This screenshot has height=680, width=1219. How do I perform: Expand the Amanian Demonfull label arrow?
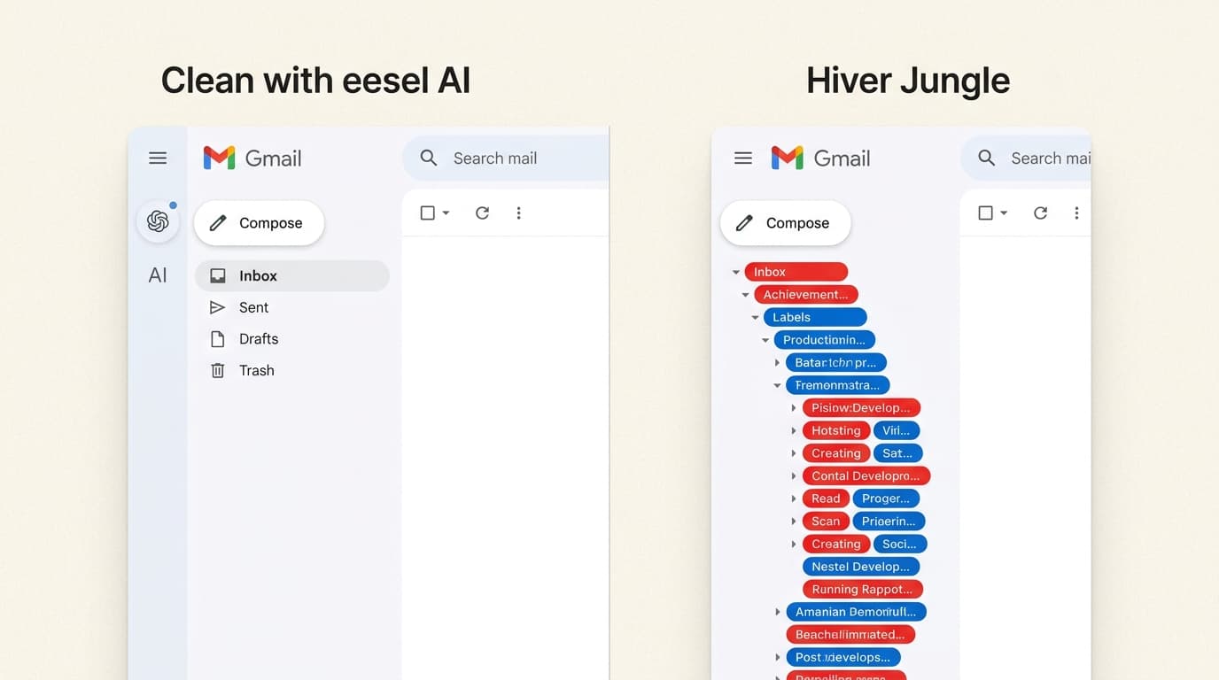[777, 612]
